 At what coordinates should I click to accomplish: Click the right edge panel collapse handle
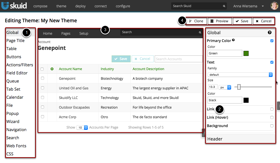pos(278,106)
